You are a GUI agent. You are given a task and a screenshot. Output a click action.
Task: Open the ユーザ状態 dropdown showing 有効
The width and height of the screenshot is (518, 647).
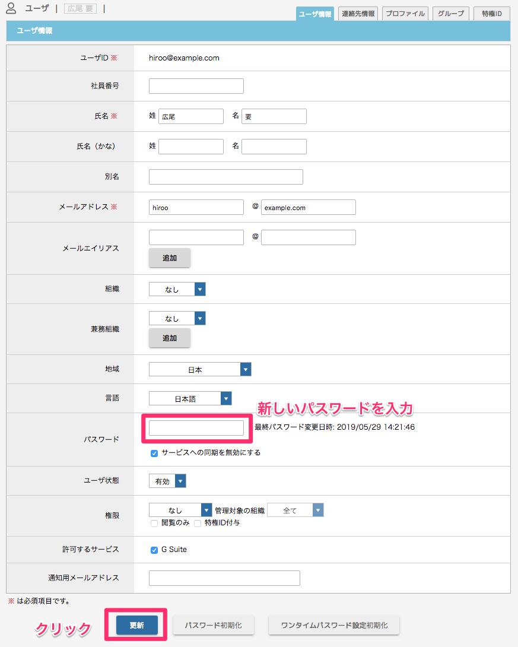[167, 481]
